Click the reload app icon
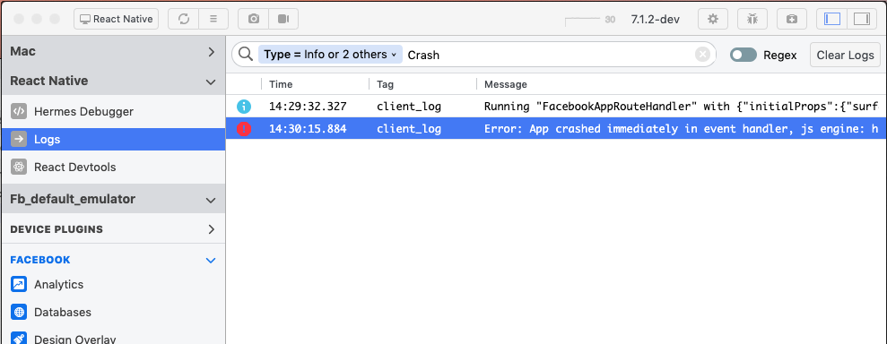Screen dimensions: 887x344 click(x=184, y=19)
